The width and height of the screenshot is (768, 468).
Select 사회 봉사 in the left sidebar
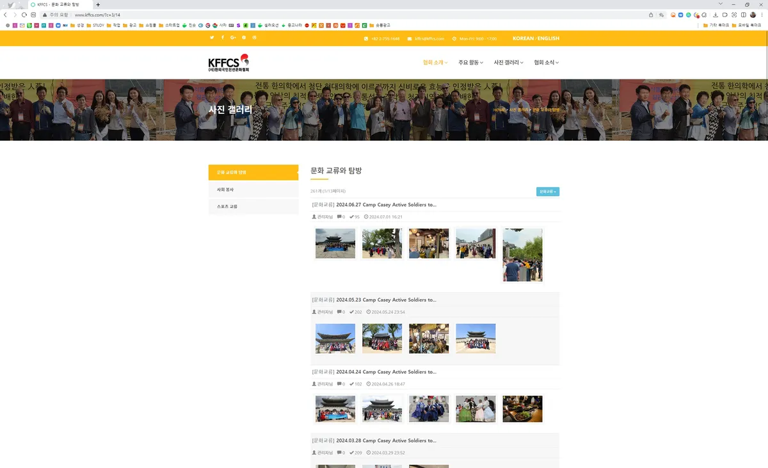tap(253, 190)
